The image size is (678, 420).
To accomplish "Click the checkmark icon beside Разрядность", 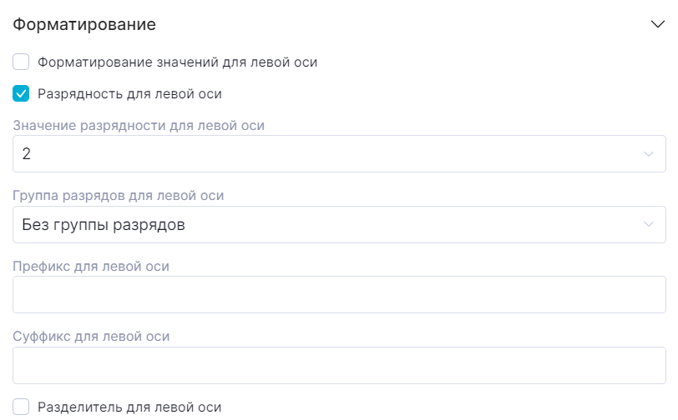I will (x=22, y=93).
